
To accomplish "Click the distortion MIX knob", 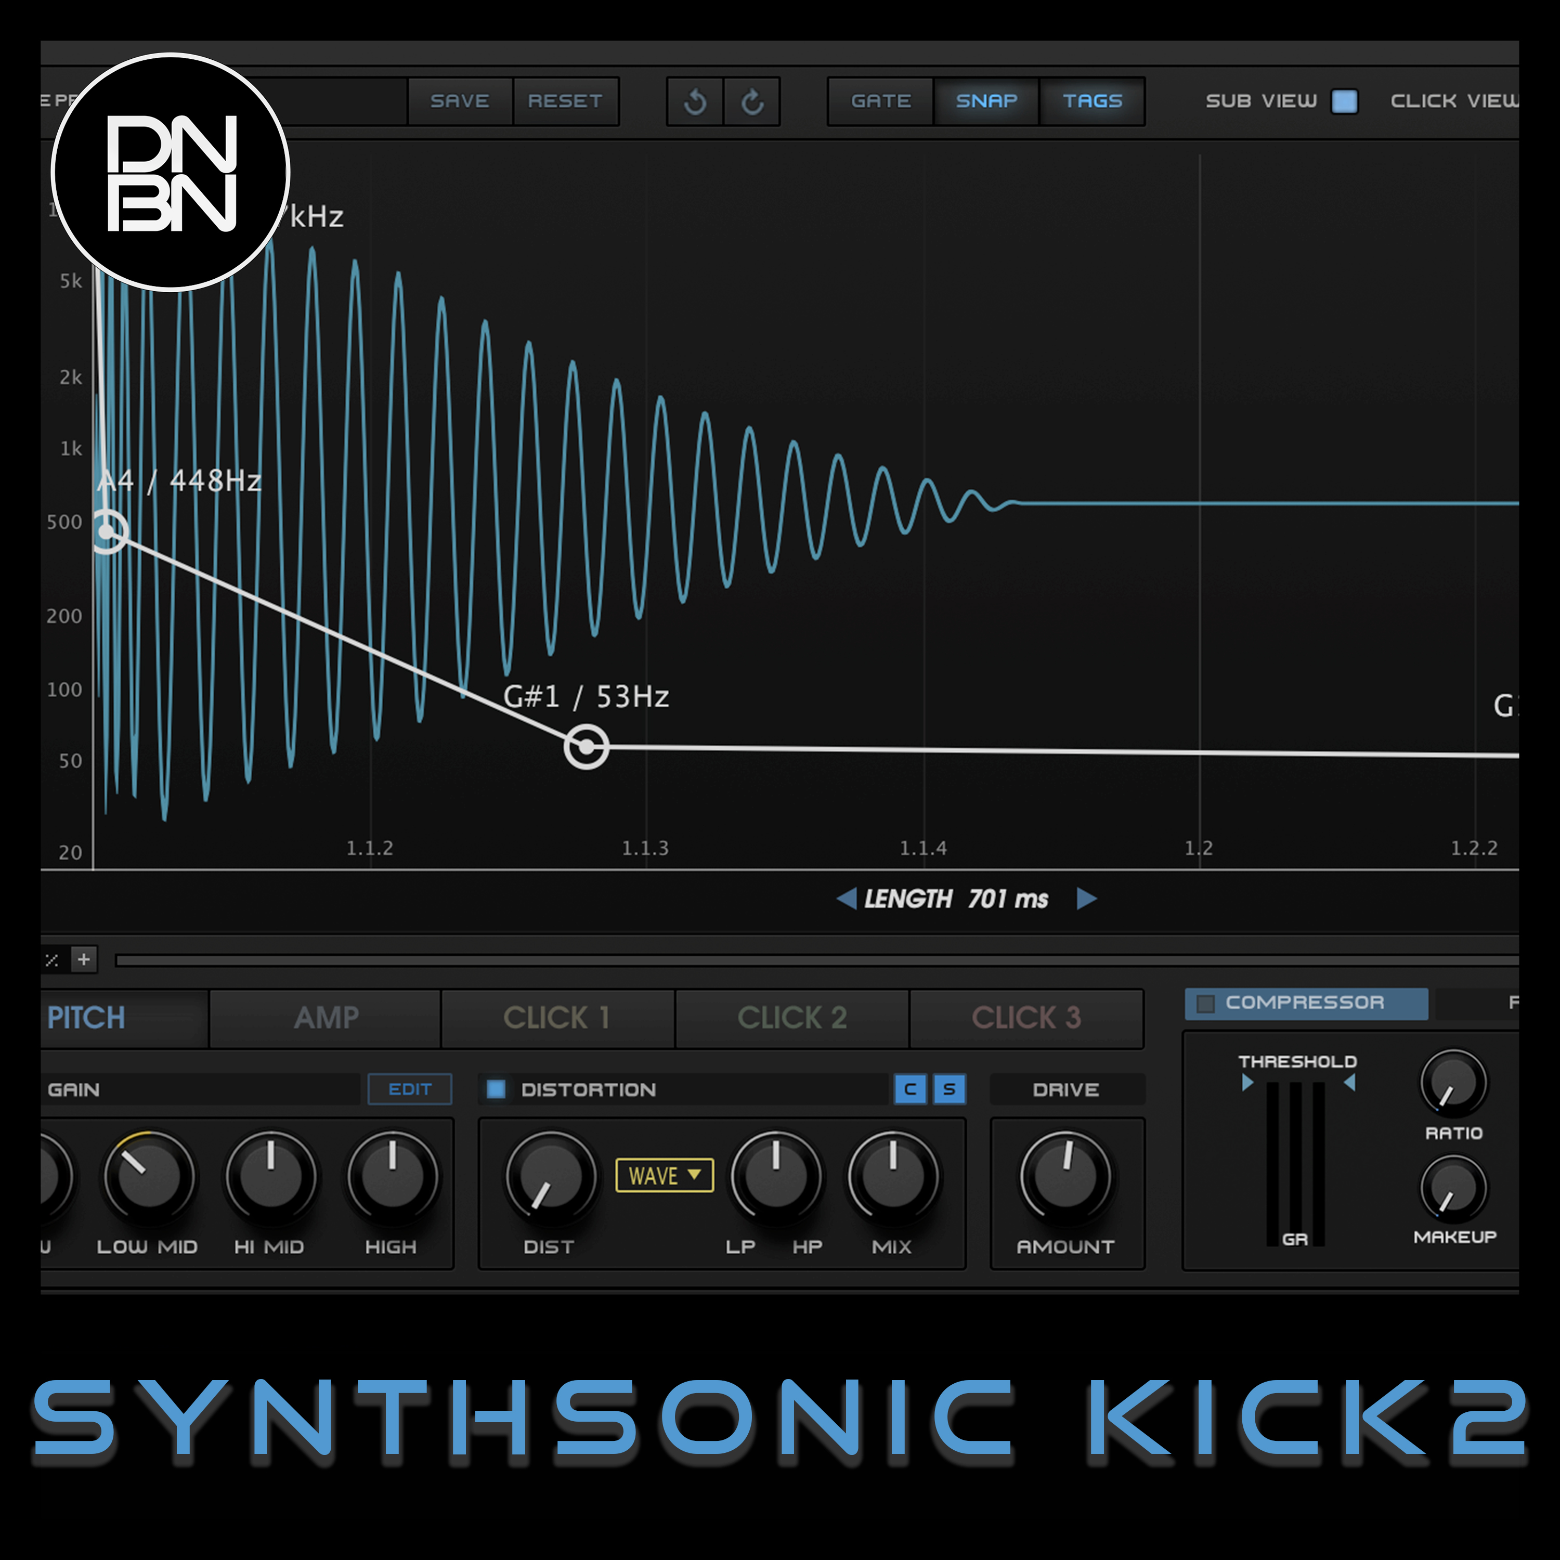I will click(893, 1176).
